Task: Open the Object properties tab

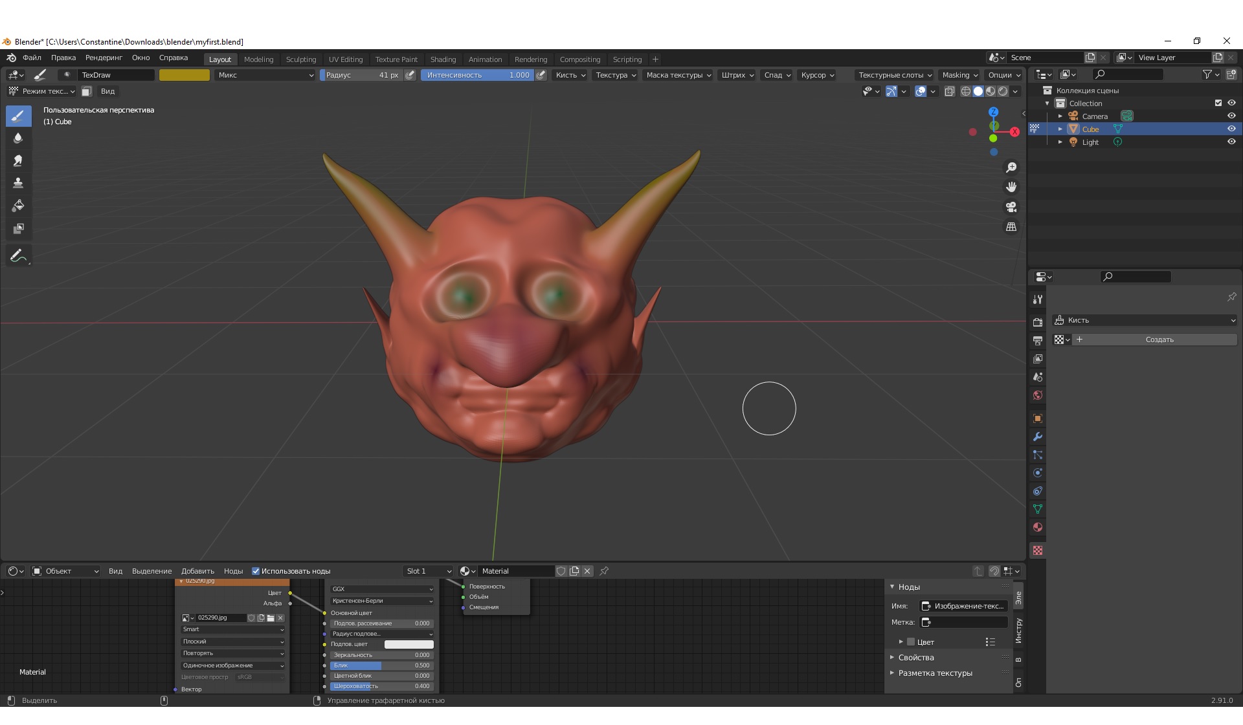Action: (x=1038, y=418)
